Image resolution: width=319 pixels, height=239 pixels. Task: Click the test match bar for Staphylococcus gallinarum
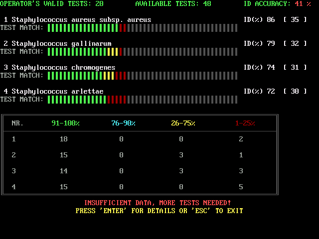click(142, 52)
